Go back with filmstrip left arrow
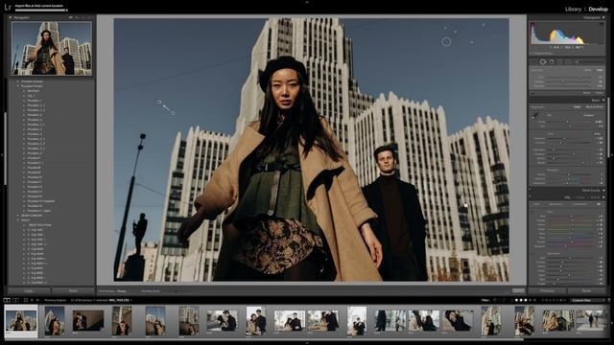The image size is (614, 345). click(x=32, y=300)
